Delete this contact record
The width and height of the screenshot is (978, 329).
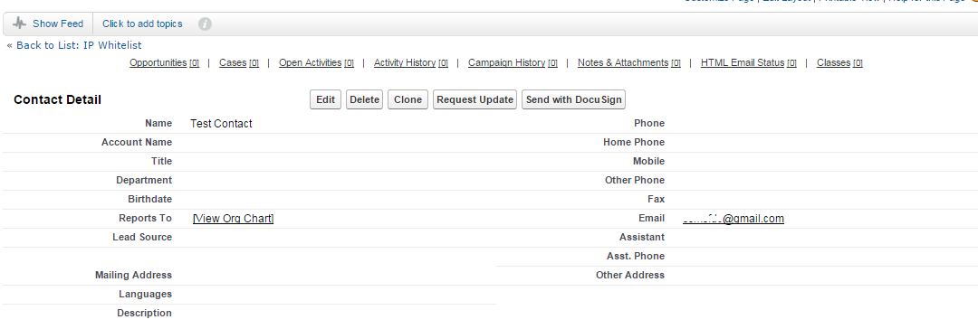point(364,99)
